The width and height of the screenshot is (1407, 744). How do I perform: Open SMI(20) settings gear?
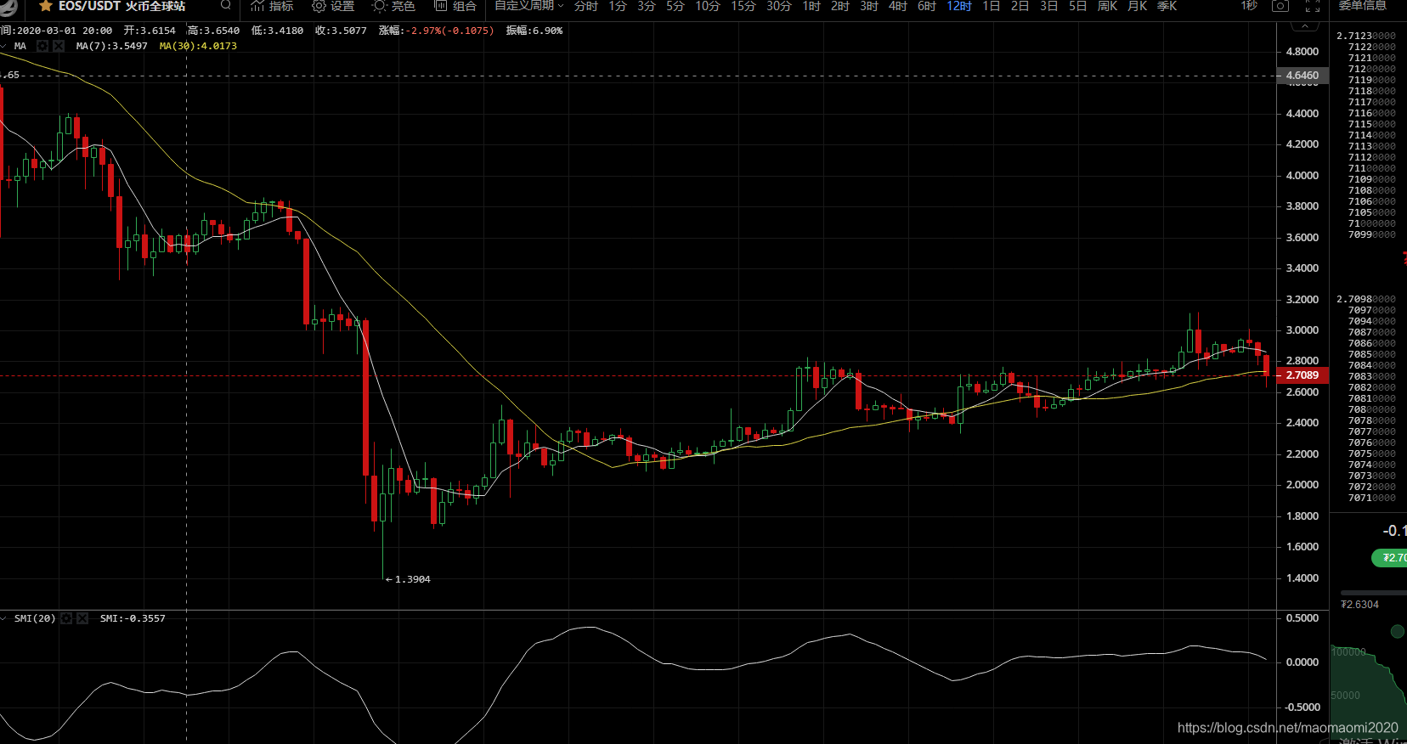pyautogui.click(x=66, y=618)
